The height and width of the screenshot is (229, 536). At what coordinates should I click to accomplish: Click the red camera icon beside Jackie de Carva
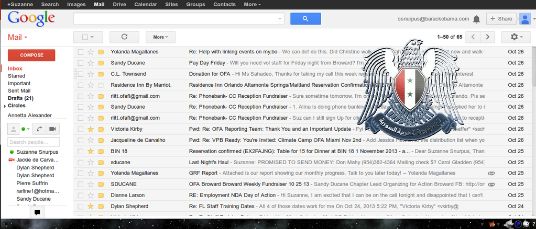[x=12, y=159]
